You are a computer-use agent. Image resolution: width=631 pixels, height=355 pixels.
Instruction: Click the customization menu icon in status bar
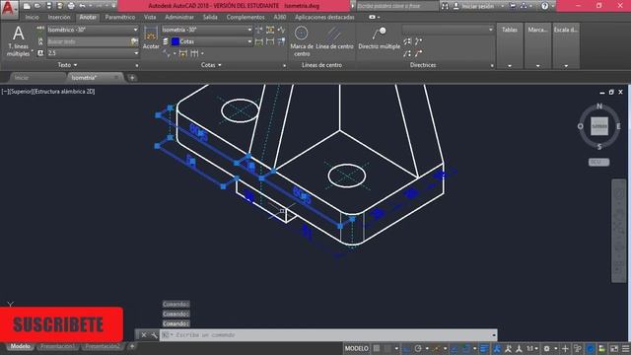point(625,348)
